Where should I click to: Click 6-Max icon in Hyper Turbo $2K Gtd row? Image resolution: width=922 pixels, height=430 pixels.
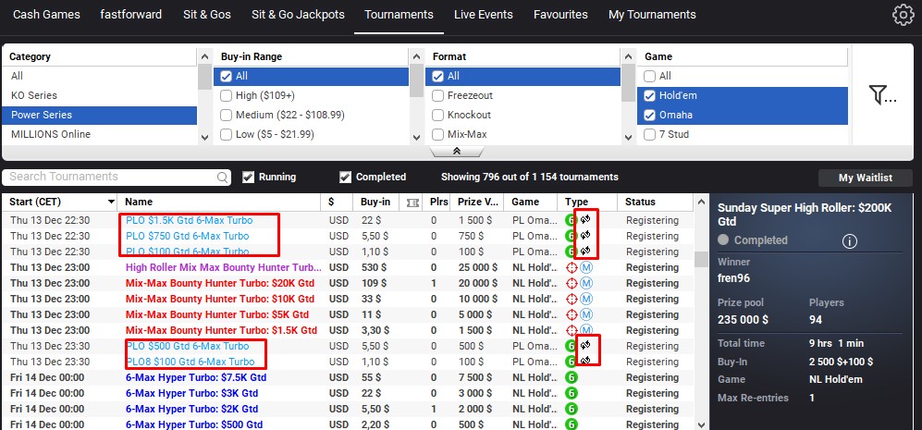[571, 409]
